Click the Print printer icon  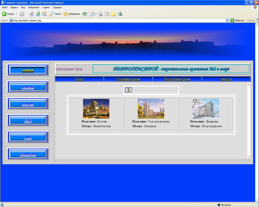[x=100, y=14]
